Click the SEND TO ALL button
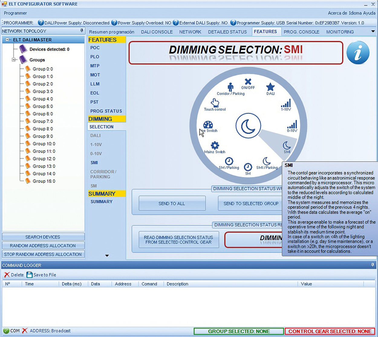 [172, 204]
